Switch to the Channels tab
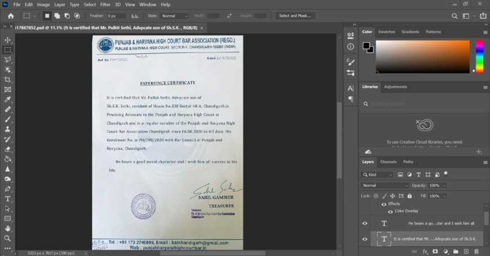 389,162
